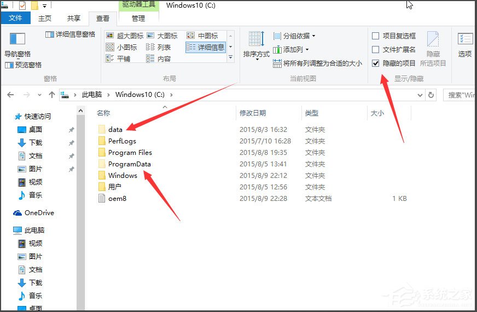Select Small icons layout
The image size is (477, 312).
(121, 47)
